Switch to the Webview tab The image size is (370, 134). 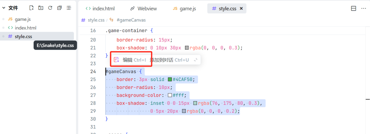tap(144, 9)
